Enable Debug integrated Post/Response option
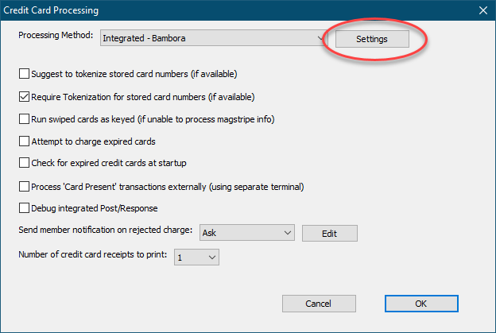 [24, 209]
